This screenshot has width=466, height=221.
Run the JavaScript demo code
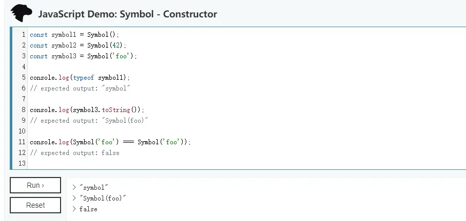pos(35,185)
